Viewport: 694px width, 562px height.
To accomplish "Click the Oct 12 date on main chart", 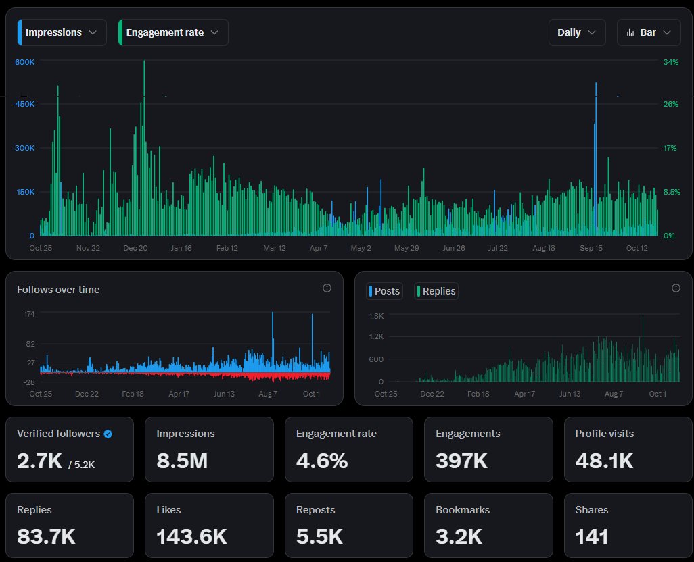I will 637,249.
